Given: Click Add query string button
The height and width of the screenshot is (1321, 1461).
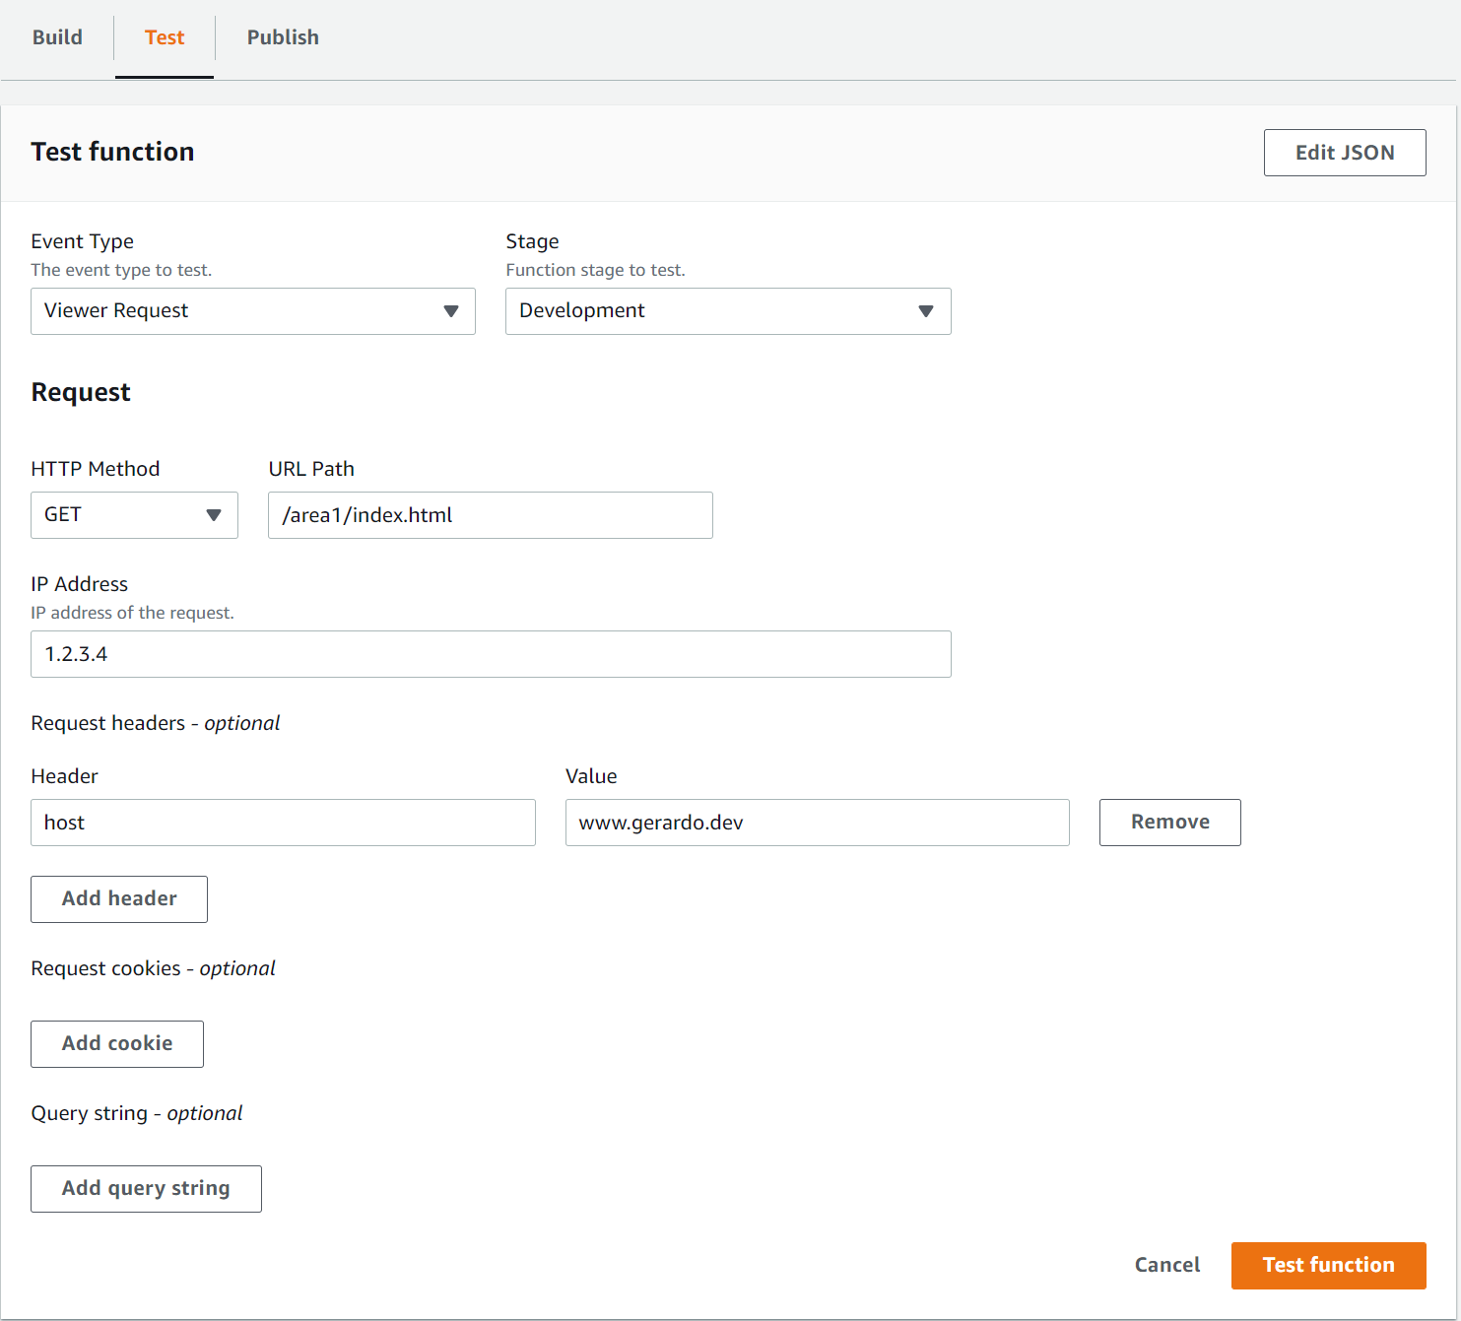Looking at the screenshot, I should [x=146, y=1189].
